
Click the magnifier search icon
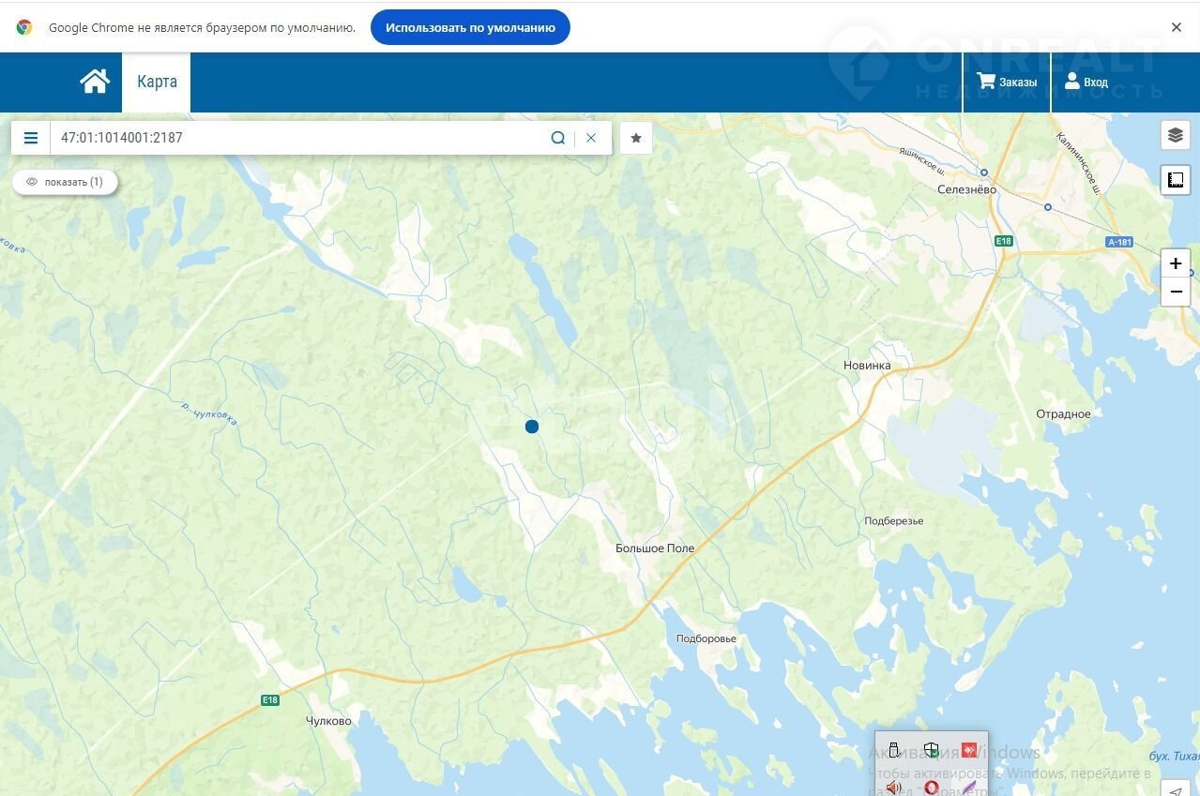point(558,138)
